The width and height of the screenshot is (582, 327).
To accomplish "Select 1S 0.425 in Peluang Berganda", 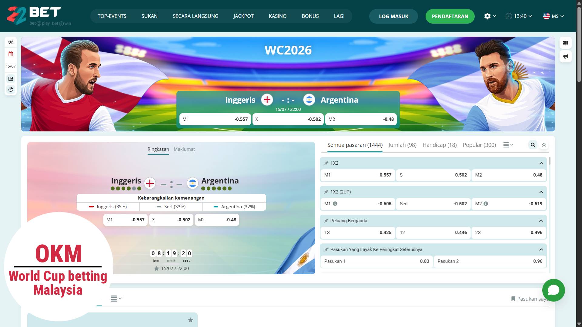I will (x=358, y=233).
